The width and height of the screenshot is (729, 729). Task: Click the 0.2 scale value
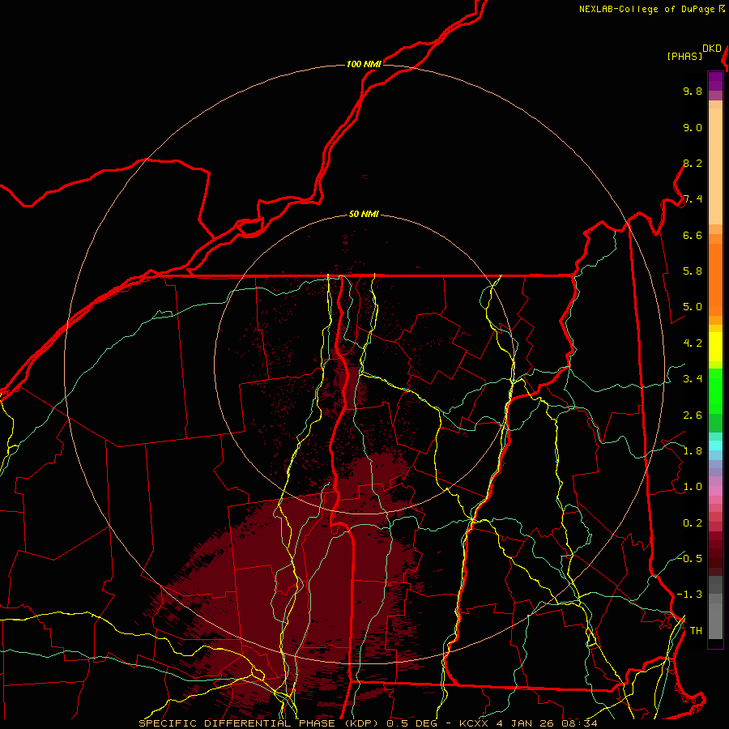click(693, 523)
